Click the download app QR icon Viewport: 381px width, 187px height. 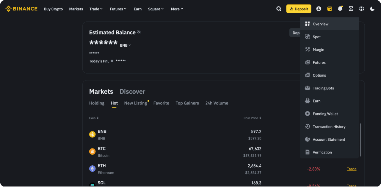[x=351, y=9]
